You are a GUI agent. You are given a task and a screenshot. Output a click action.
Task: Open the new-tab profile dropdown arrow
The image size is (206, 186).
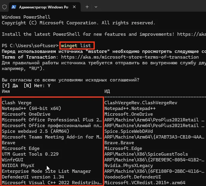click(x=96, y=7)
